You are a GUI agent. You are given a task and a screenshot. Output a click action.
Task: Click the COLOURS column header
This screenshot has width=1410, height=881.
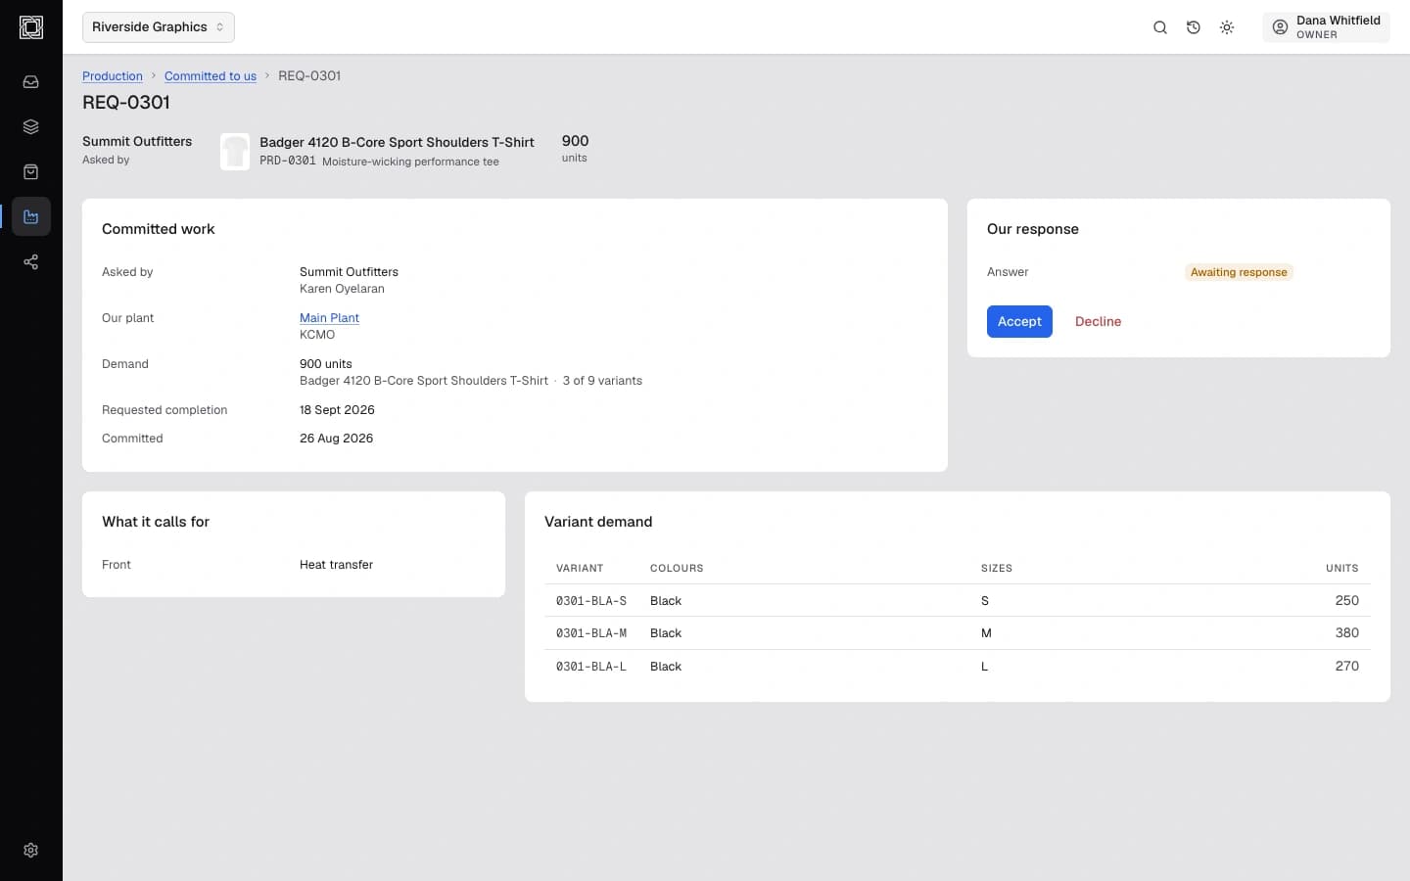(677, 569)
